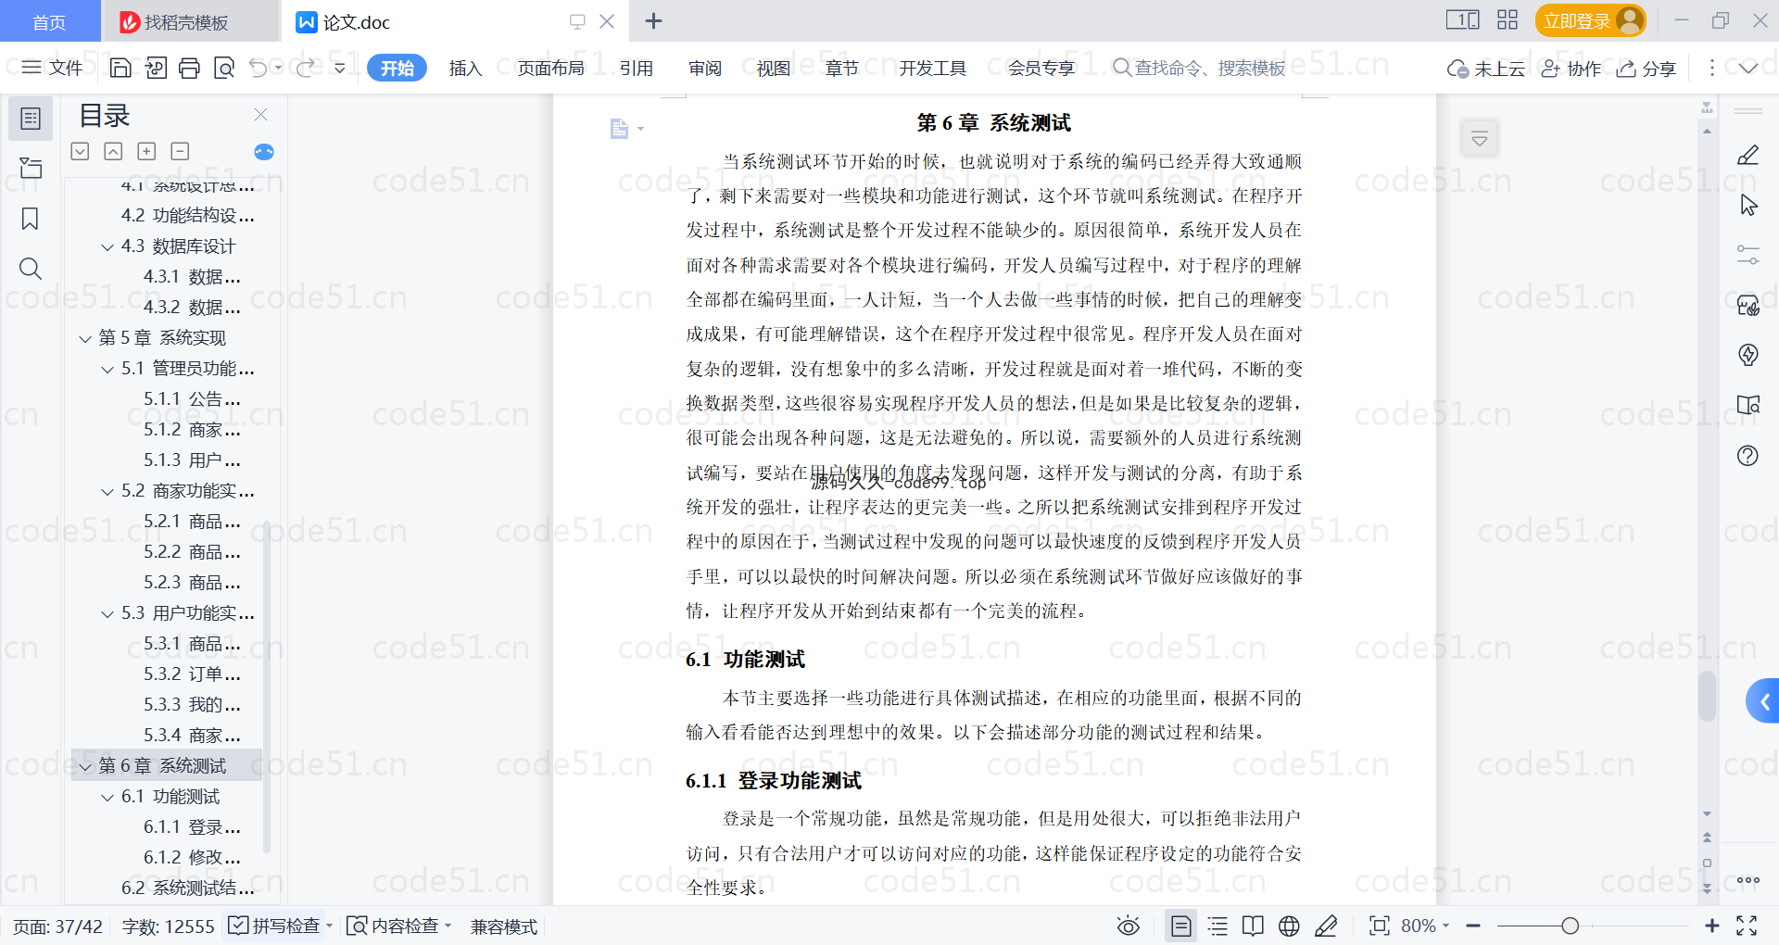Click the collapse-all-levels icon in outline panel
The height and width of the screenshot is (945, 1779).
click(113, 151)
